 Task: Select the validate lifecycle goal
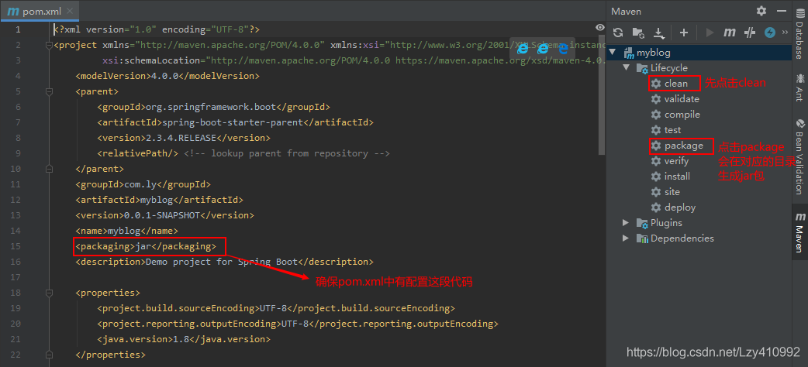pos(682,99)
